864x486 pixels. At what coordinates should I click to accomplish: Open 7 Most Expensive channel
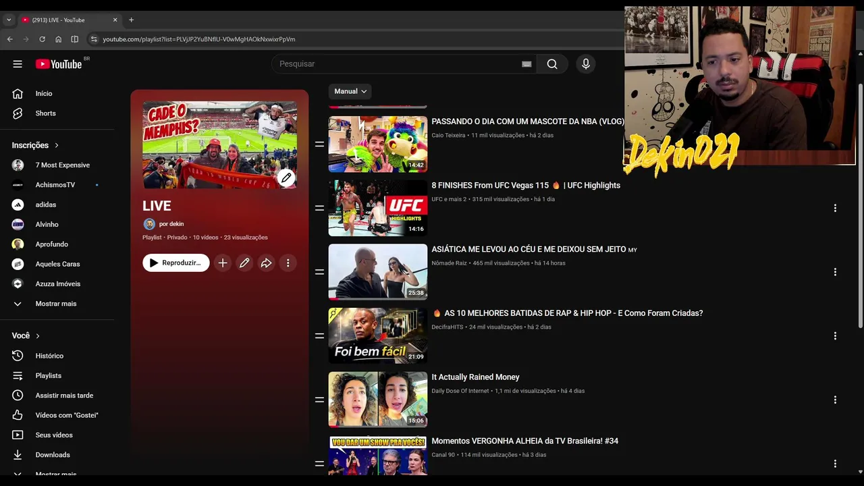pyautogui.click(x=62, y=165)
